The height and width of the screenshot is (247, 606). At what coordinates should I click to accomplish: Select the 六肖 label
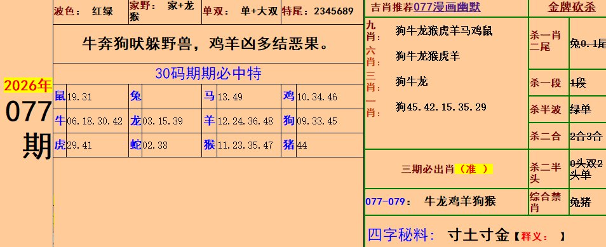pos(373,57)
